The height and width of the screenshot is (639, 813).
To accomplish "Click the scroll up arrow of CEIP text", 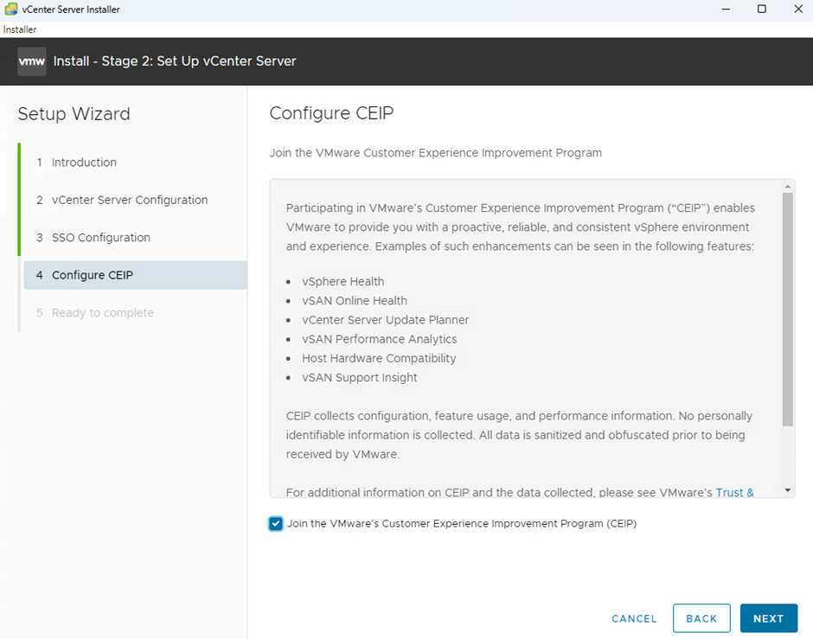I will [788, 186].
